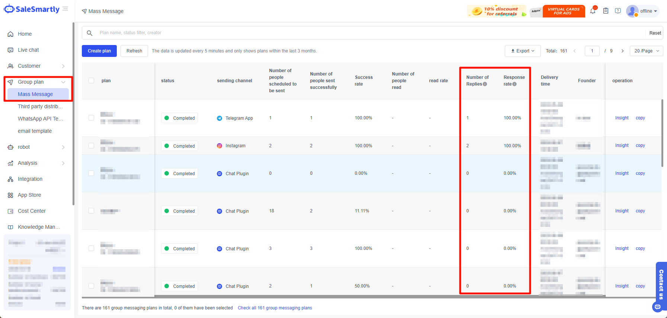667x318 pixels.
Task: Check the Telegram App plan row checkbox
Action: [x=91, y=118]
